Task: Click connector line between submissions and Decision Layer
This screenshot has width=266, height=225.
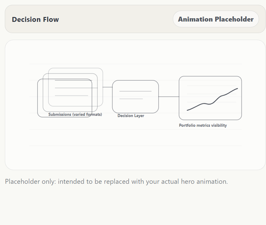Action: pos(107,87)
